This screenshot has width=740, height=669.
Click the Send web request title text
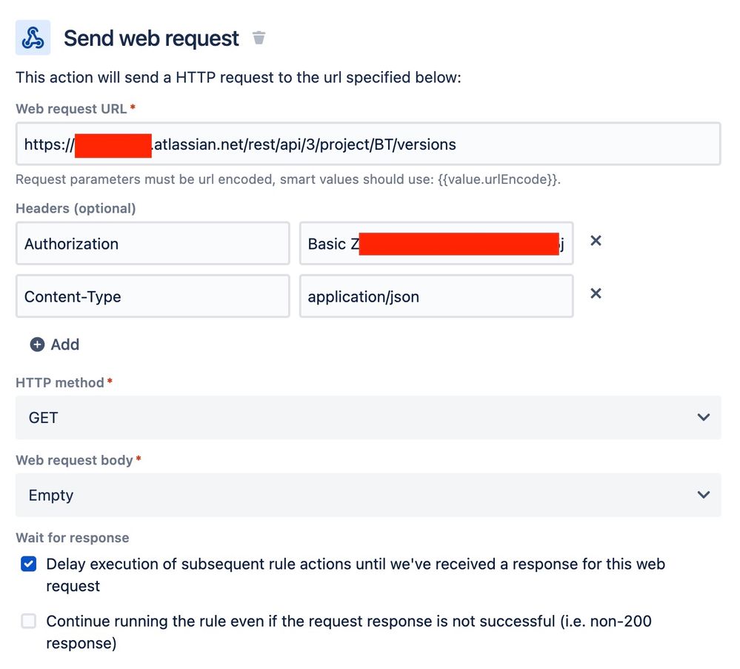pos(150,36)
